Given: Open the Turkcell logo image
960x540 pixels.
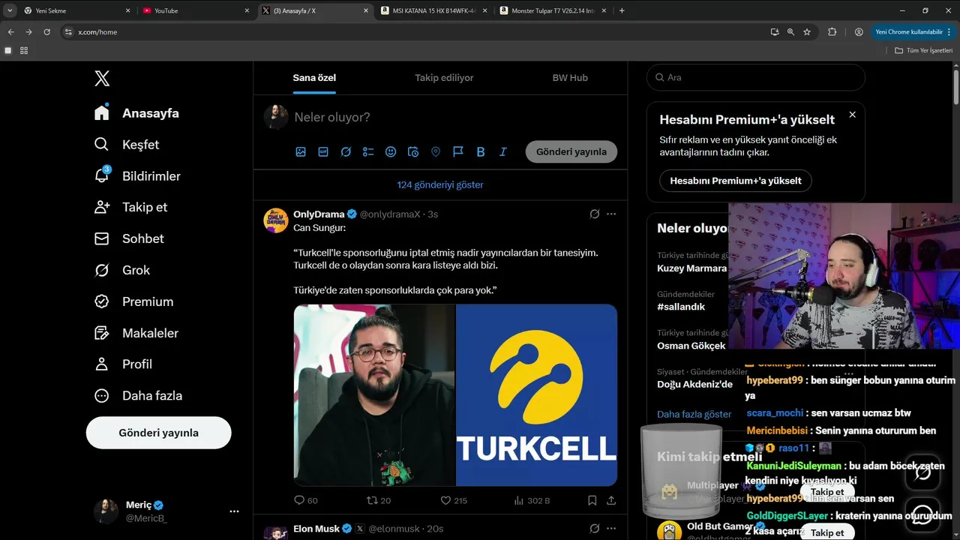Looking at the screenshot, I should (536, 394).
